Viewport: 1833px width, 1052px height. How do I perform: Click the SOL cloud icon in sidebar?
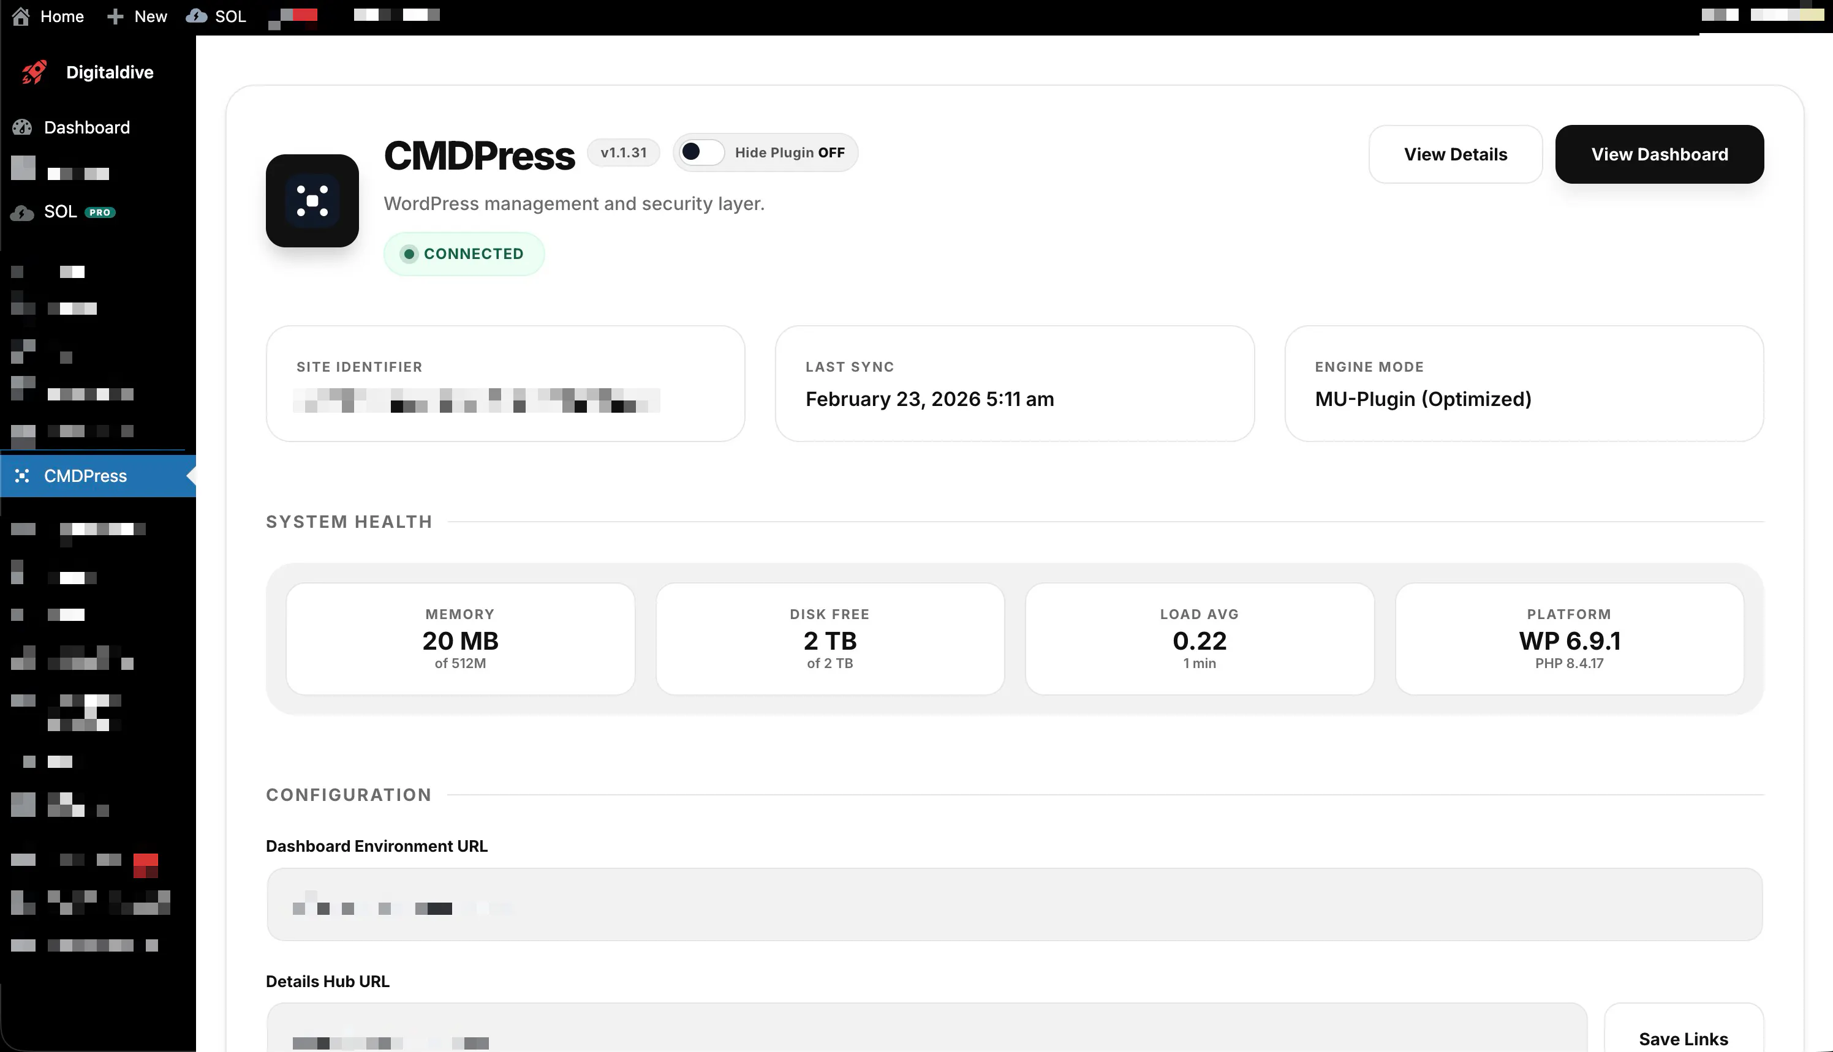click(23, 212)
